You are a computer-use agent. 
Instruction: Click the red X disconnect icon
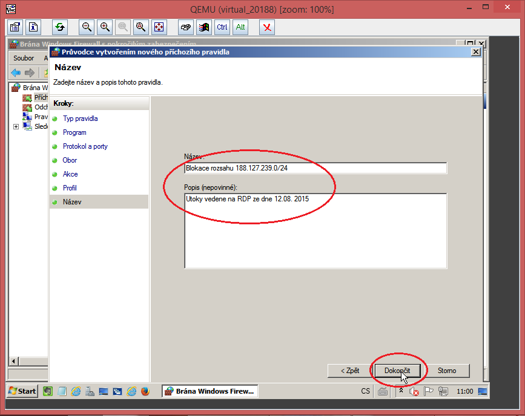(267, 27)
